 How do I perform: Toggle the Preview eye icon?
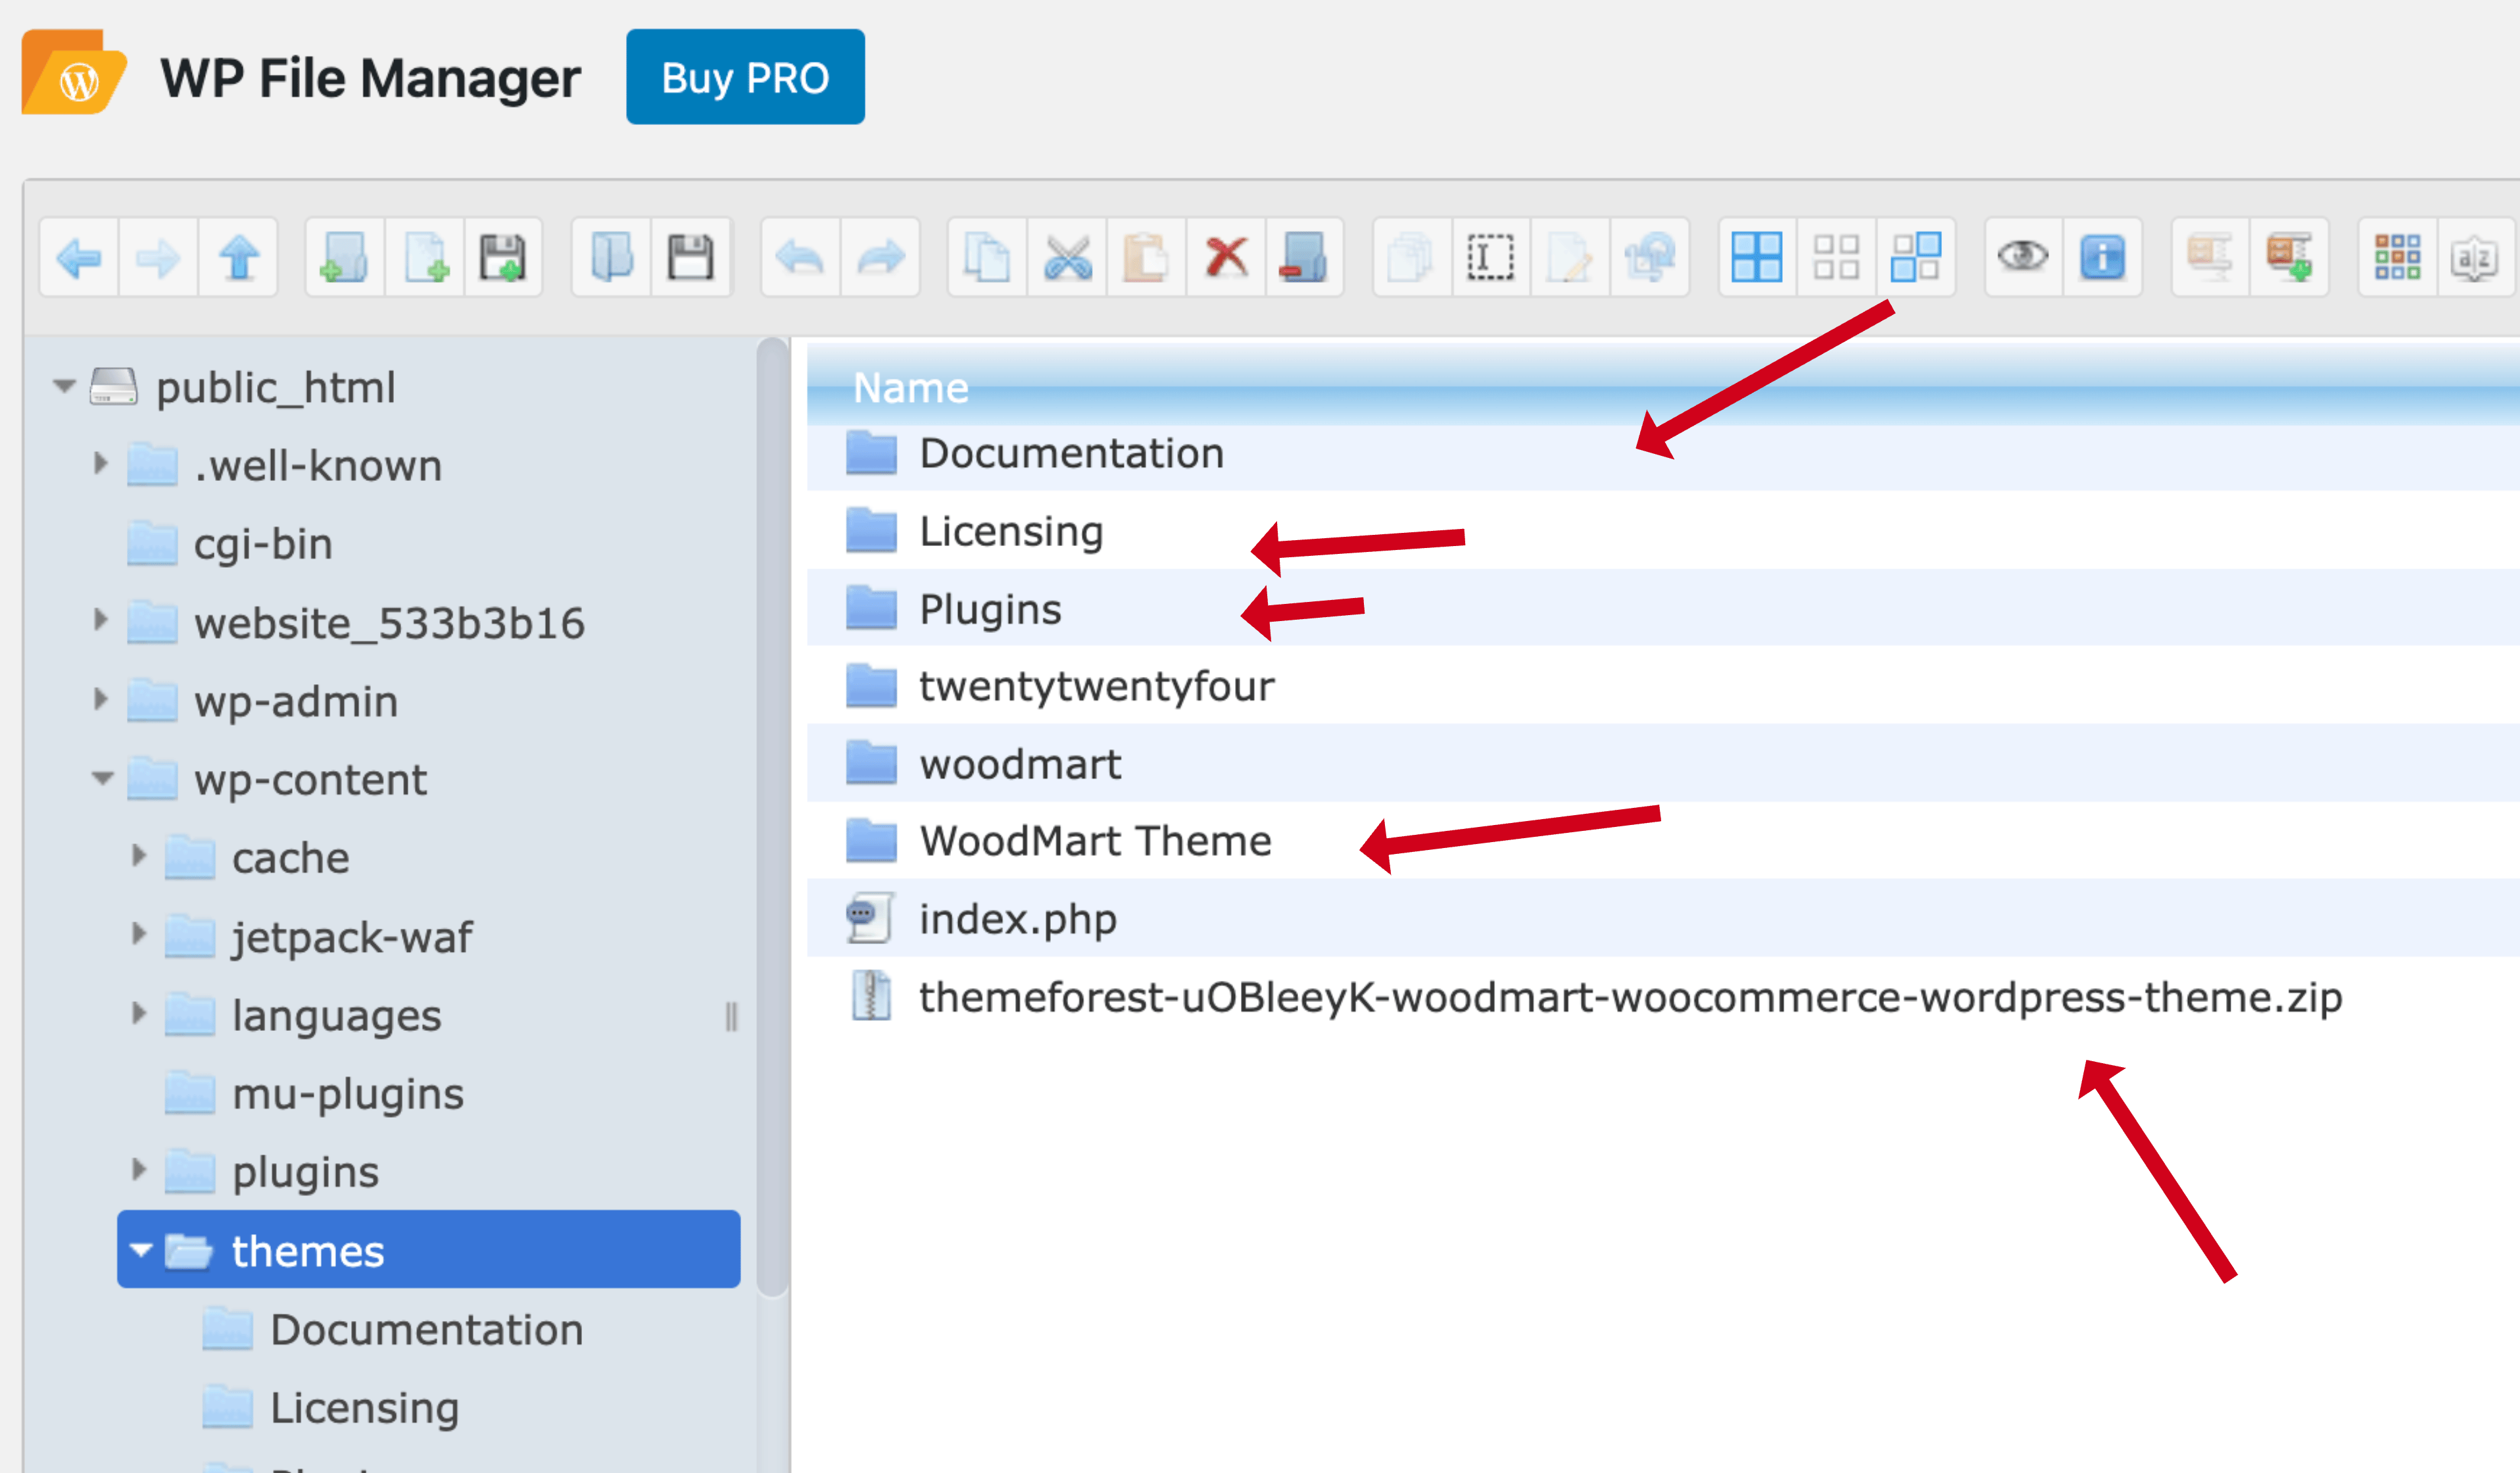2023,257
